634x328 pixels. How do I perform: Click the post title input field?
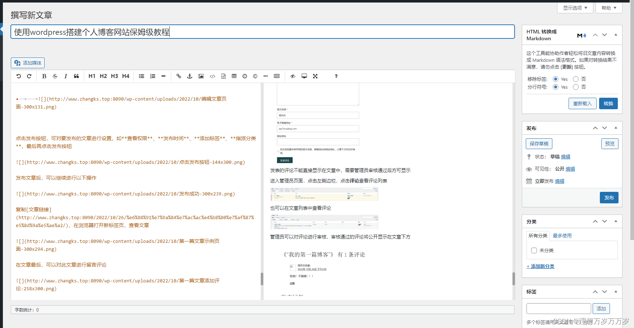(x=263, y=32)
